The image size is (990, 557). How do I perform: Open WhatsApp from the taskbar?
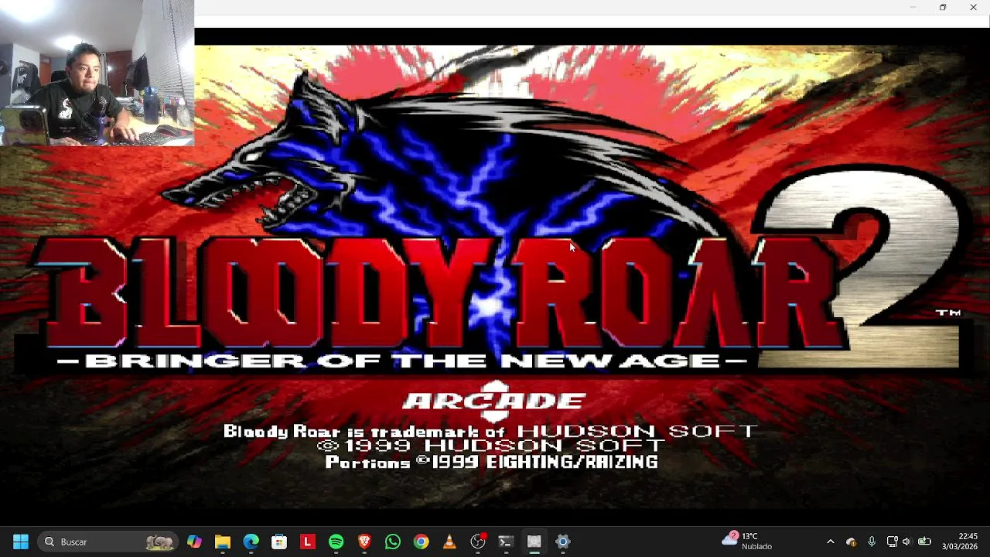393,542
